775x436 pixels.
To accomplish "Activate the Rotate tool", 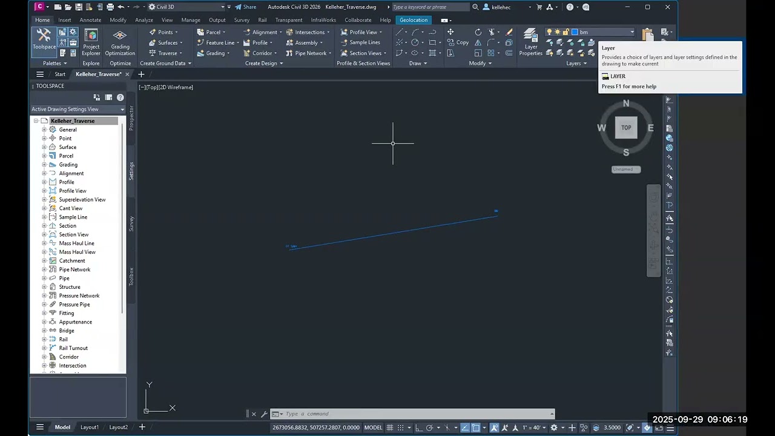I will point(478,32).
